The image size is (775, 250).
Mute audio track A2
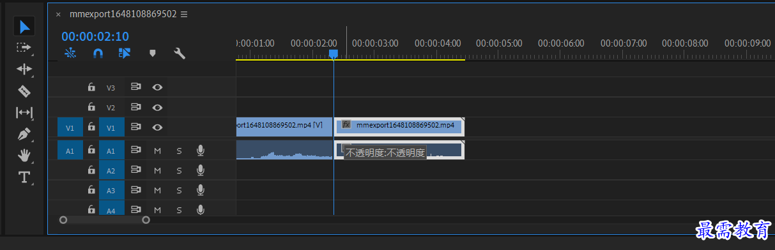point(157,170)
